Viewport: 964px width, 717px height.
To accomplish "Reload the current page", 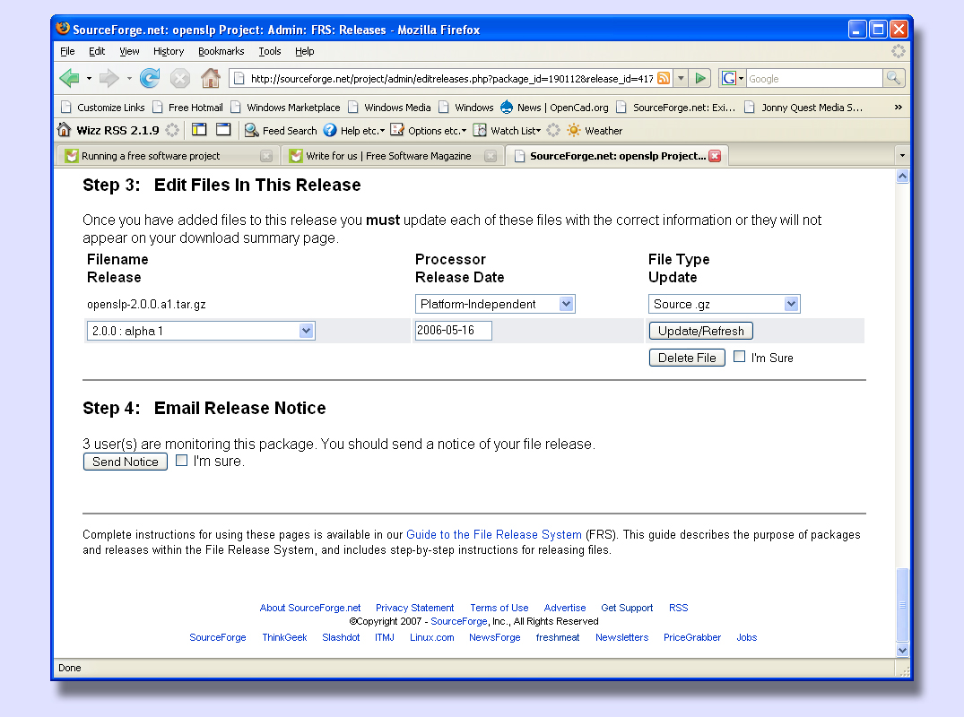I will point(150,78).
